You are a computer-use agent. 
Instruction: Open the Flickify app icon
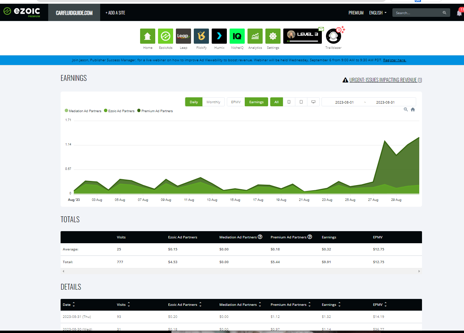(x=201, y=36)
